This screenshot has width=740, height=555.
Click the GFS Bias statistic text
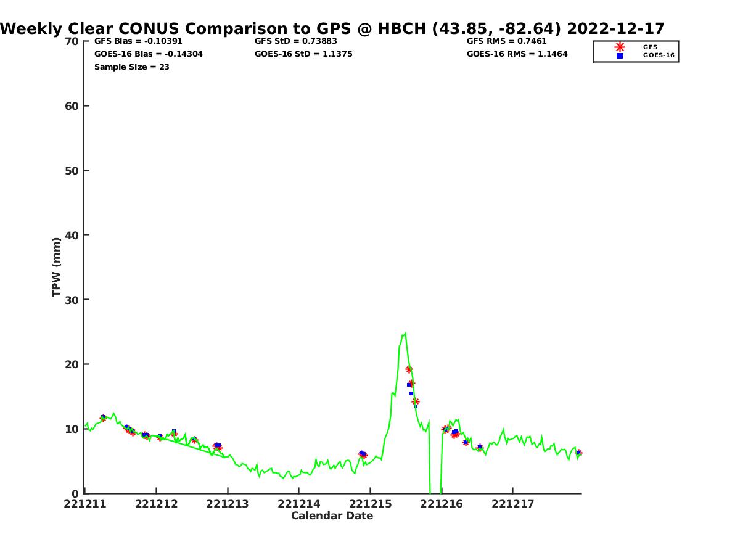click(138, 41)
